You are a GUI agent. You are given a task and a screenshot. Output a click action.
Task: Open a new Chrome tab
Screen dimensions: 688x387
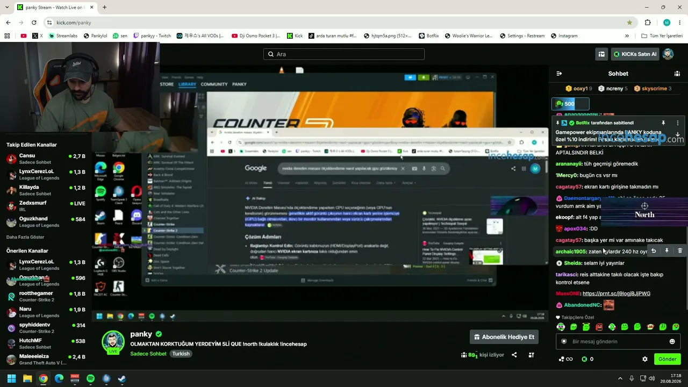[x=104, y=8]
